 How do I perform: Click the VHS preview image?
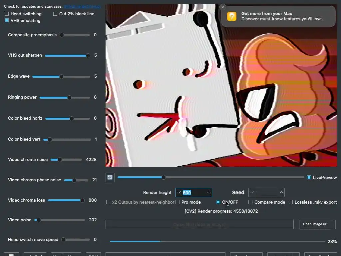click(221, 85)
